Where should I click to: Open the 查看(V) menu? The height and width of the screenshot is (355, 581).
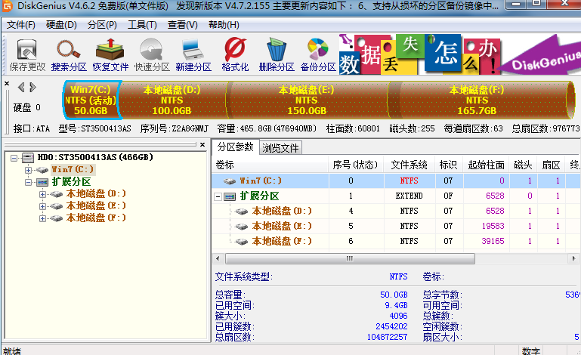pyautogui.click(x=183, y=25)
